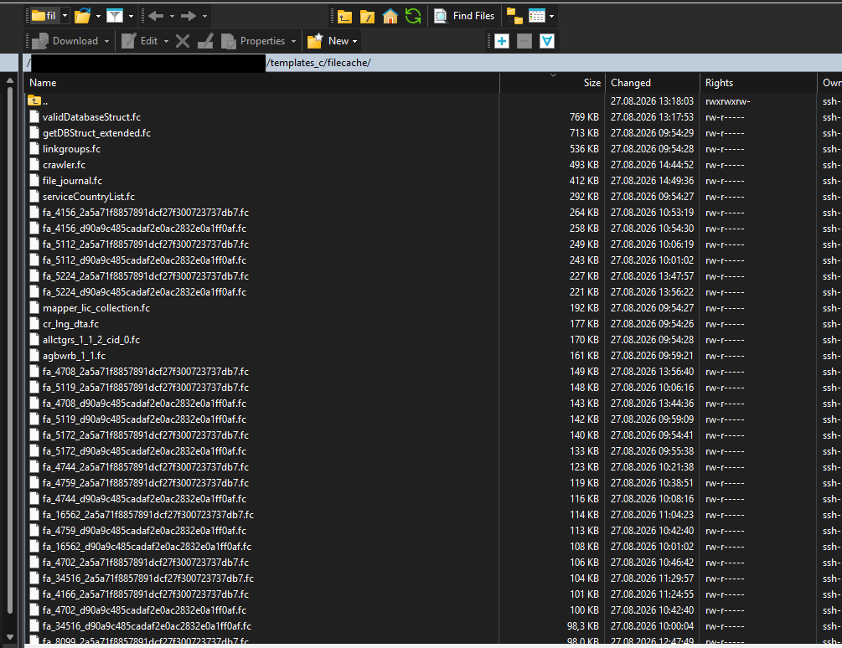The height and width of the screenshot is (648, 842).
Task: Click the file icon of fa_4166_2a5a71f8857891dcf27f300723737db7.fc
Action: tap(34, 594)
